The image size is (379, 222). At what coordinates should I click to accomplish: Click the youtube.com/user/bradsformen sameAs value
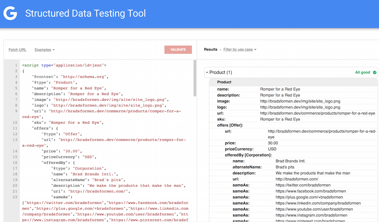[314, 209]
